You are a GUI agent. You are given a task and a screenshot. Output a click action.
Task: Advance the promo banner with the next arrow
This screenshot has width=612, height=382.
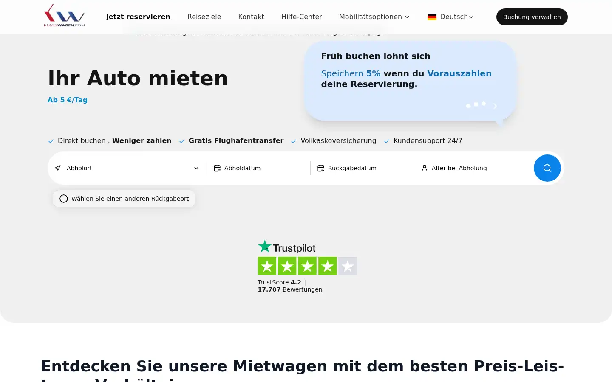click(x=495, y=106)
